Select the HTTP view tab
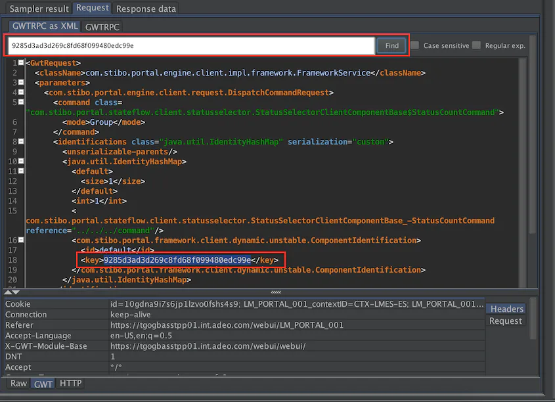This screenshot has width=555, height=402. (70, 383)
